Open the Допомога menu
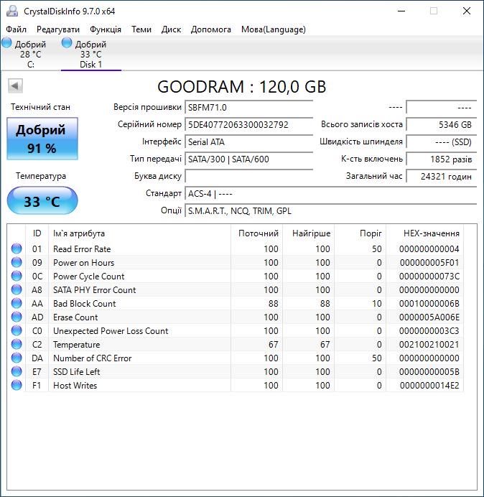Screen dimensions: 484x497 [x=211, y=29]
